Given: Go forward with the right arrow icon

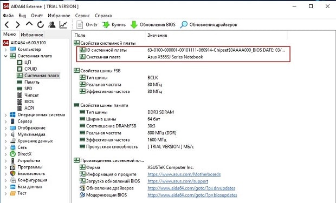Looking at the screenshot, I should (x=18, y=25).
